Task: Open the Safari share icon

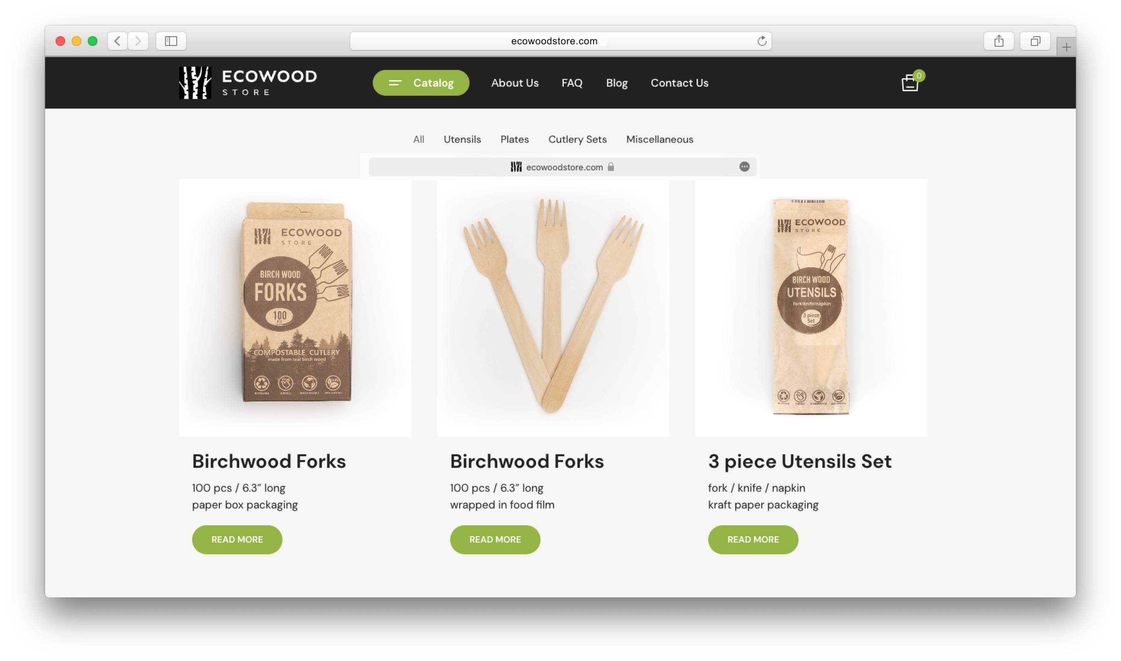Action: [999, 41]
